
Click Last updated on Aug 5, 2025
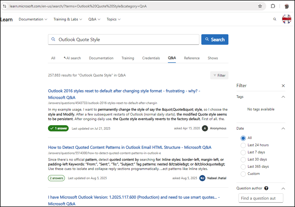87,178
